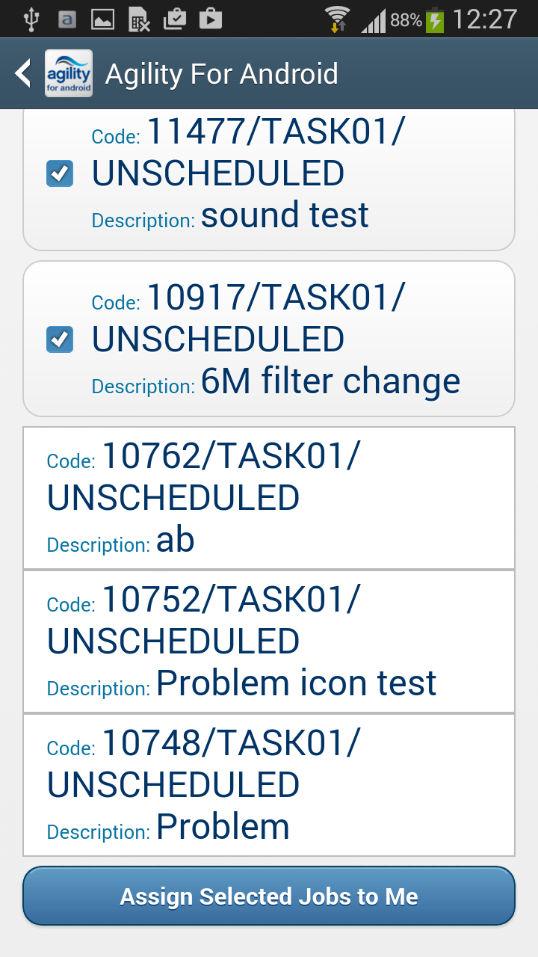Tap the clipboard checkmark notification icon
The width and height of the screenshot is (538, 957).
coord(174,19)
